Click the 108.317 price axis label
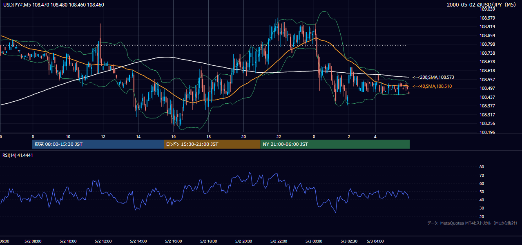522x245 pixels. (x=487, y=115)
